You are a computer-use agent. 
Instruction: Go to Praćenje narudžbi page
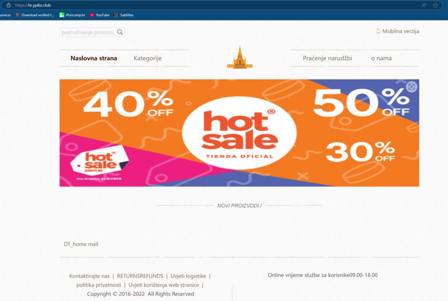click(328, 58)
